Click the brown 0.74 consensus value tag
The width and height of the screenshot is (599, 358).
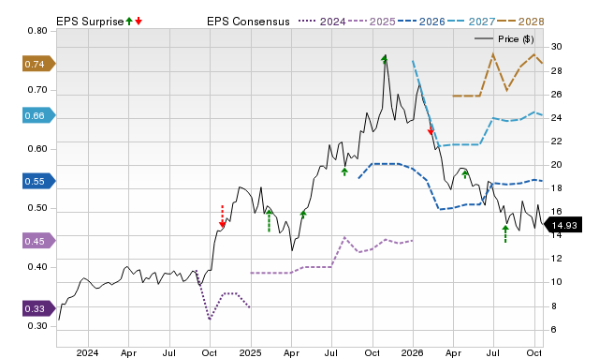pyautogui.click(x=39, y=64)
